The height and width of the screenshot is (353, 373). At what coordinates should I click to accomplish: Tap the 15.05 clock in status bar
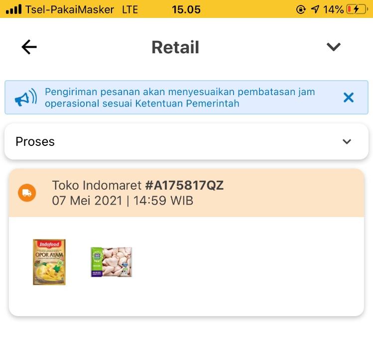click(x=186, y=9)
